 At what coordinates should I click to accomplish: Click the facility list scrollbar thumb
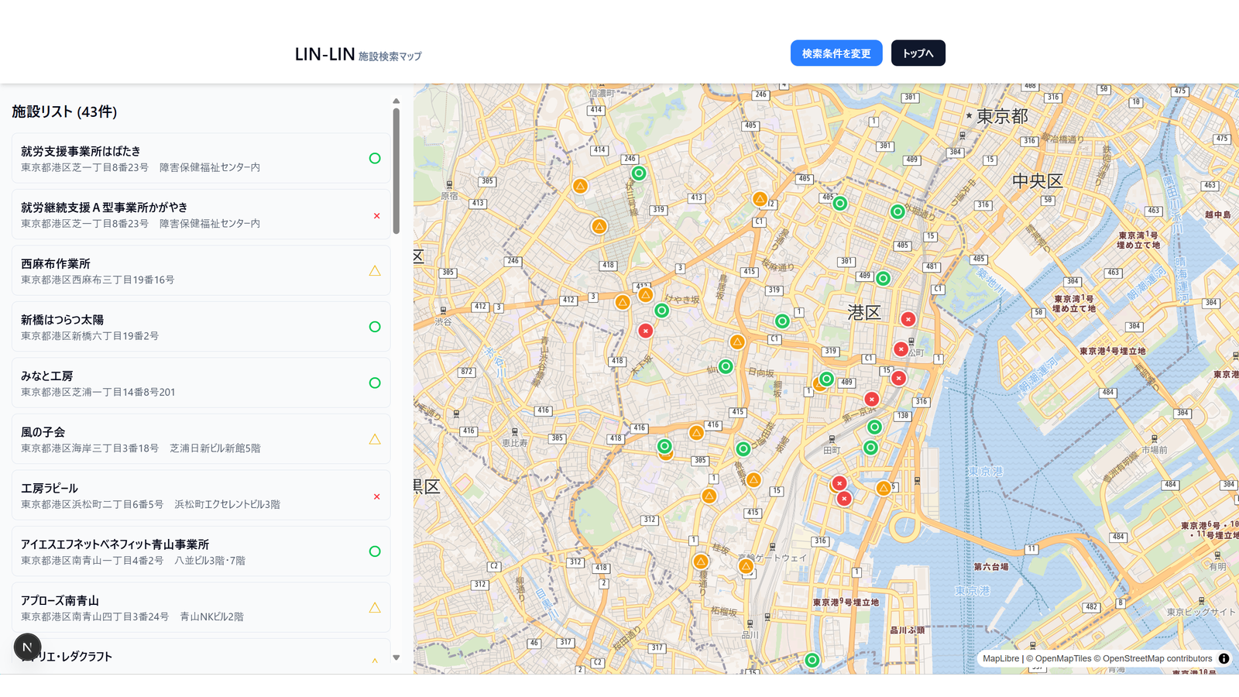coord(396,170)
